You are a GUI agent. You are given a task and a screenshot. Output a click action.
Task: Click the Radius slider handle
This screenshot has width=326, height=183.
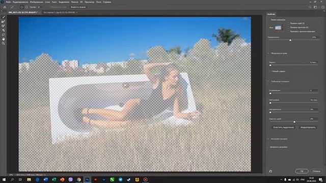point(270,65)
